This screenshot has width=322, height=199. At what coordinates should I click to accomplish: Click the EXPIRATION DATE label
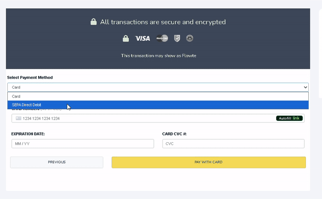click(28, 134)
